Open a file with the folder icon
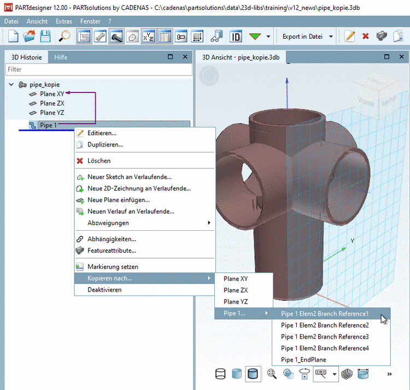410x390 pixels. [29, 36]
